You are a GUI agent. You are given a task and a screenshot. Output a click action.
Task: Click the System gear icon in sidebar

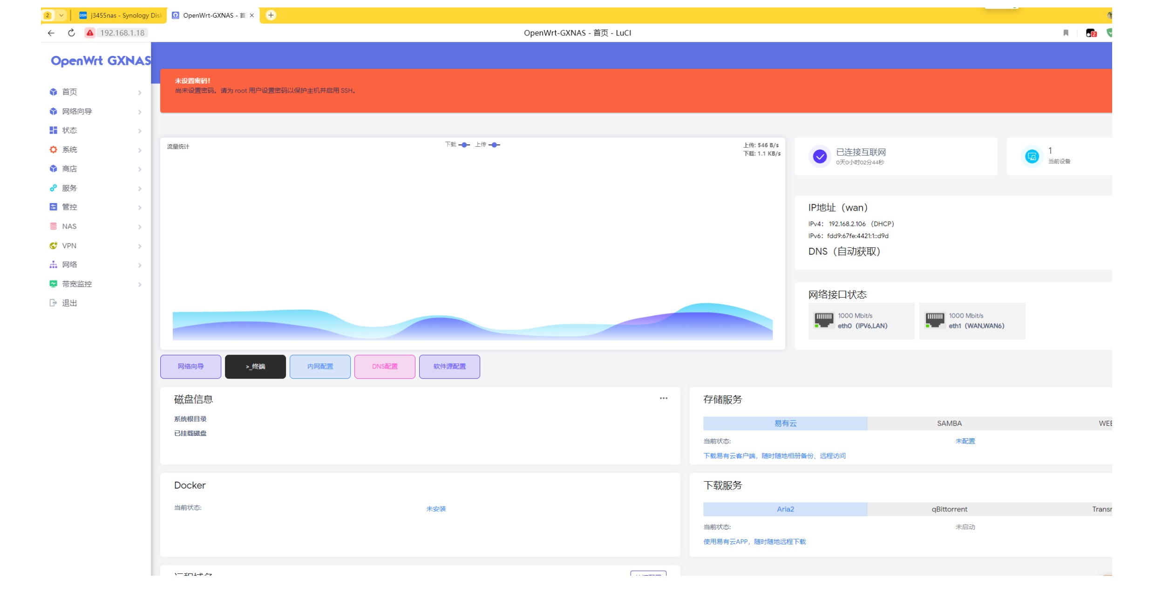(53, 150)
